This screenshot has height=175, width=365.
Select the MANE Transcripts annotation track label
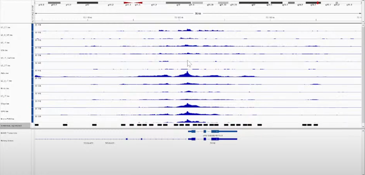click(x=9, y=133)
